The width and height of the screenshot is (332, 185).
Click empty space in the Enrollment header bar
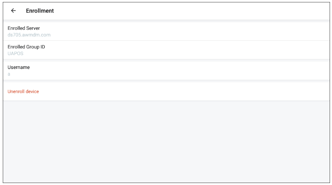tap(190, 11)
